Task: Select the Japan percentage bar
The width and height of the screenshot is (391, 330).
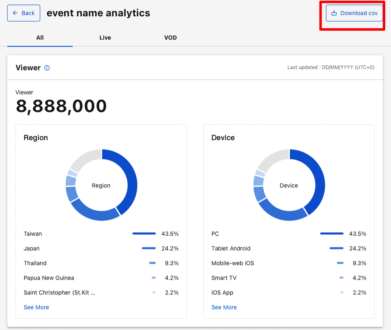Action: point(149,248)
